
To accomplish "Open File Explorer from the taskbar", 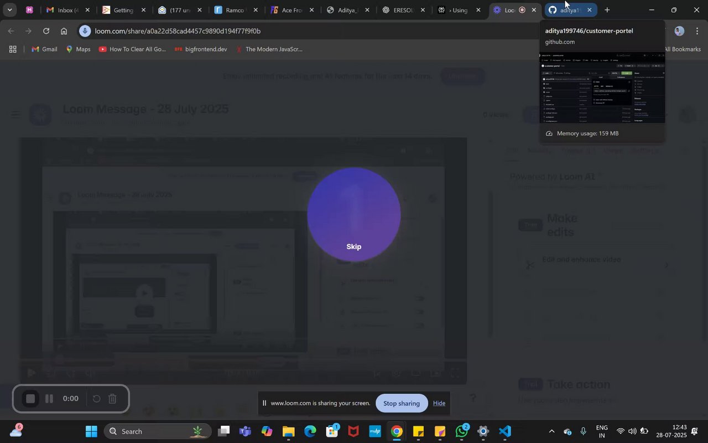I will (x=288, y=431).
